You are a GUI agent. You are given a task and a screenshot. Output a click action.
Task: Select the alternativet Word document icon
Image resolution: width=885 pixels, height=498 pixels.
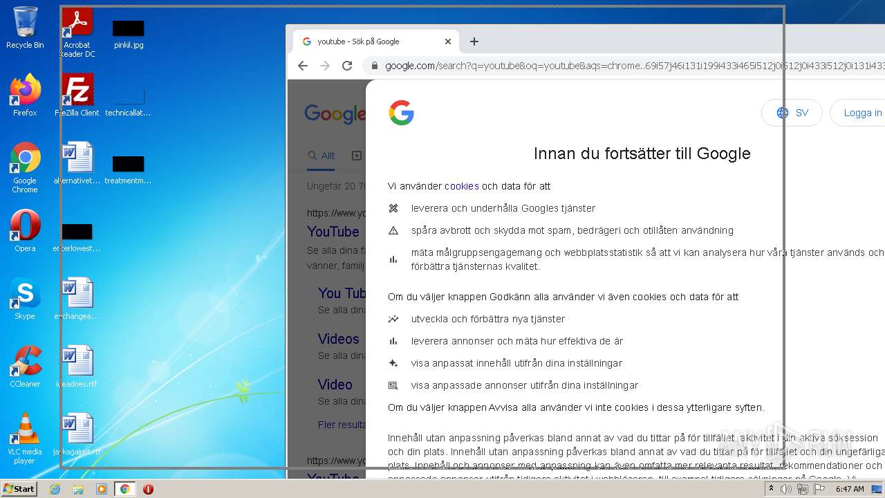[x=77, y=163]
